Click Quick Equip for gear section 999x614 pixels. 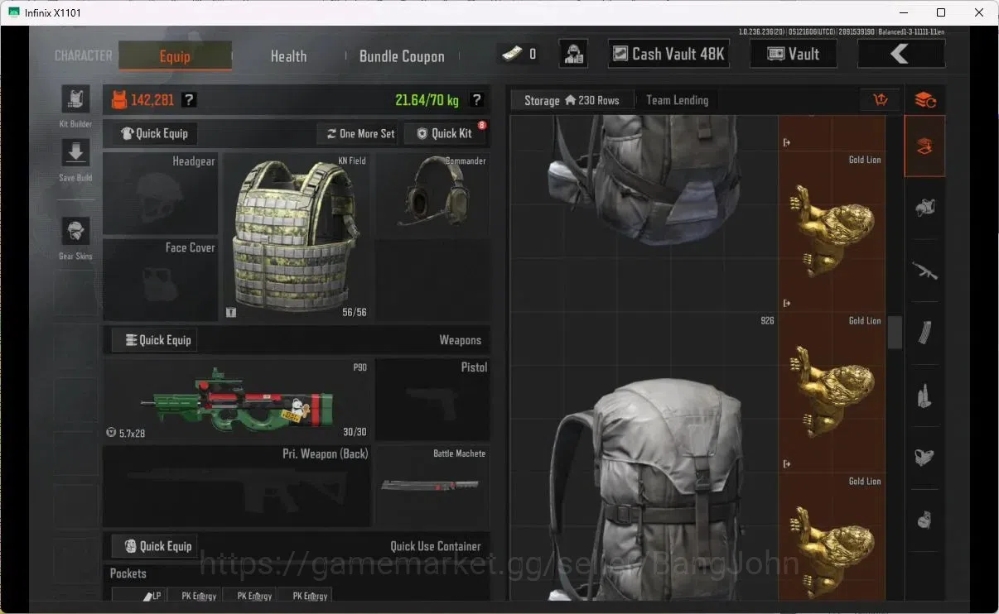[x=155, y=133]
